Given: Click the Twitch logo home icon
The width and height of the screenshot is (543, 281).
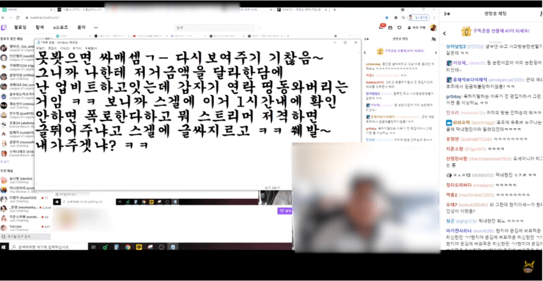Looking at the screenshot, I should 4,27.
